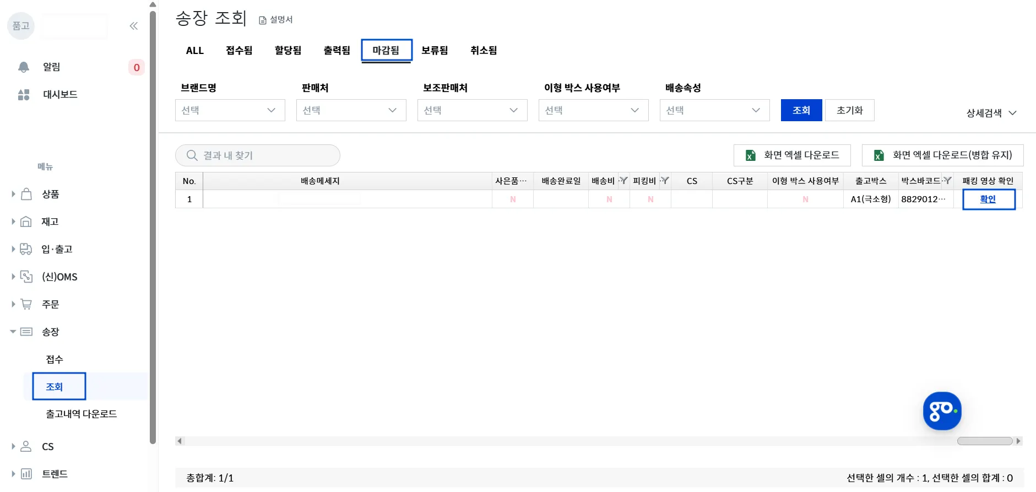Click the bell notification icon
Screen dimensions: 1036x492
tap(24, 67)
